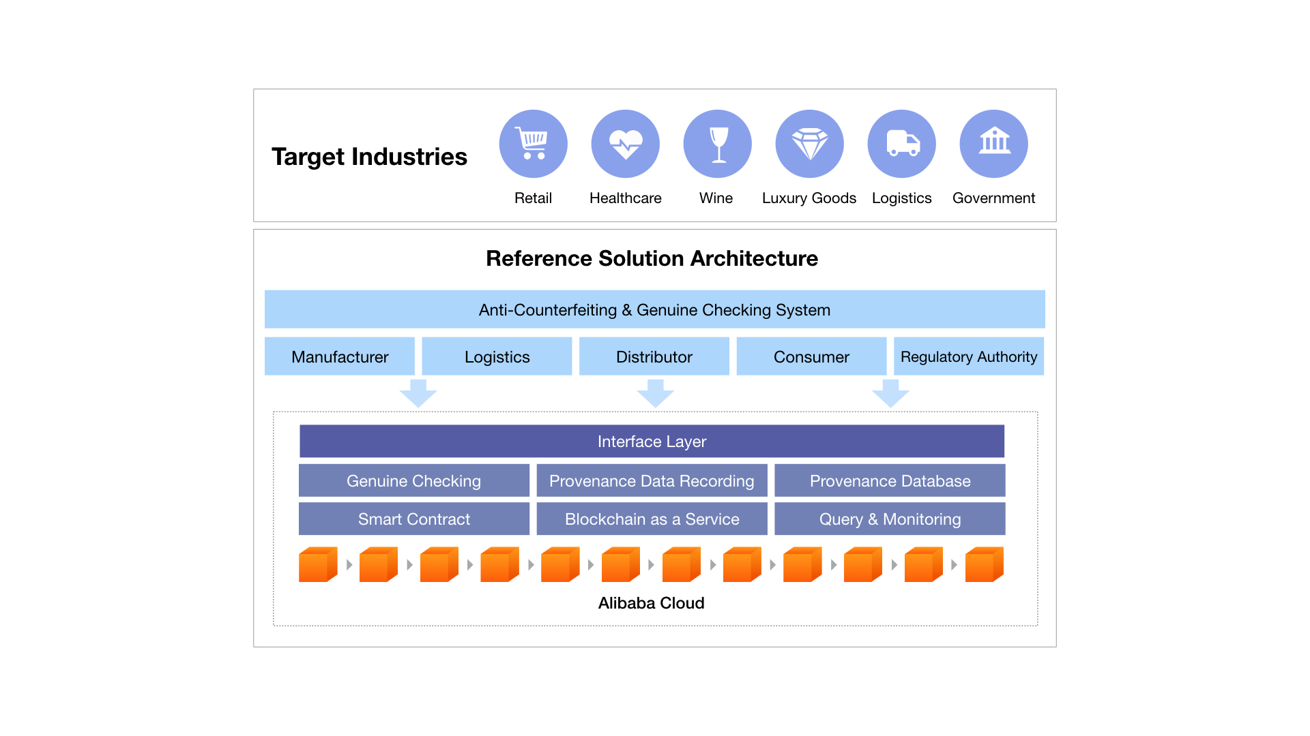1310x736 pixels.
Task: Click the Wine glass icon
Action: 717,144
